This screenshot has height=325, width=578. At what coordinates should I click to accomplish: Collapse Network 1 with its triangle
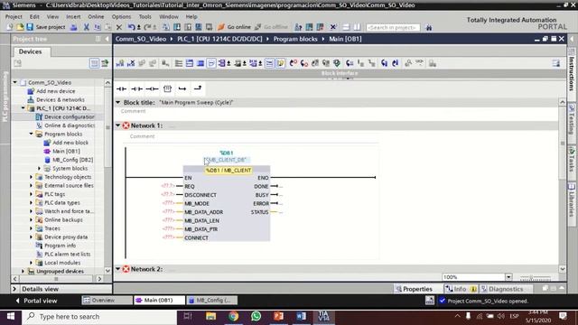coord(118,125)
